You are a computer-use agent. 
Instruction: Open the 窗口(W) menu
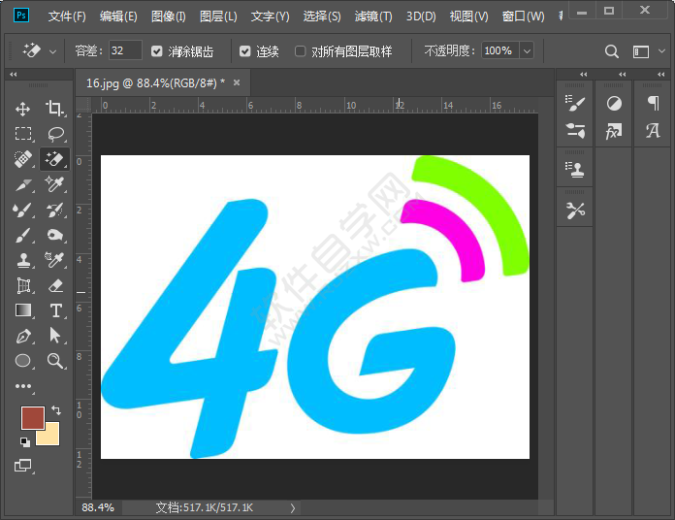[x=523, y=16]
